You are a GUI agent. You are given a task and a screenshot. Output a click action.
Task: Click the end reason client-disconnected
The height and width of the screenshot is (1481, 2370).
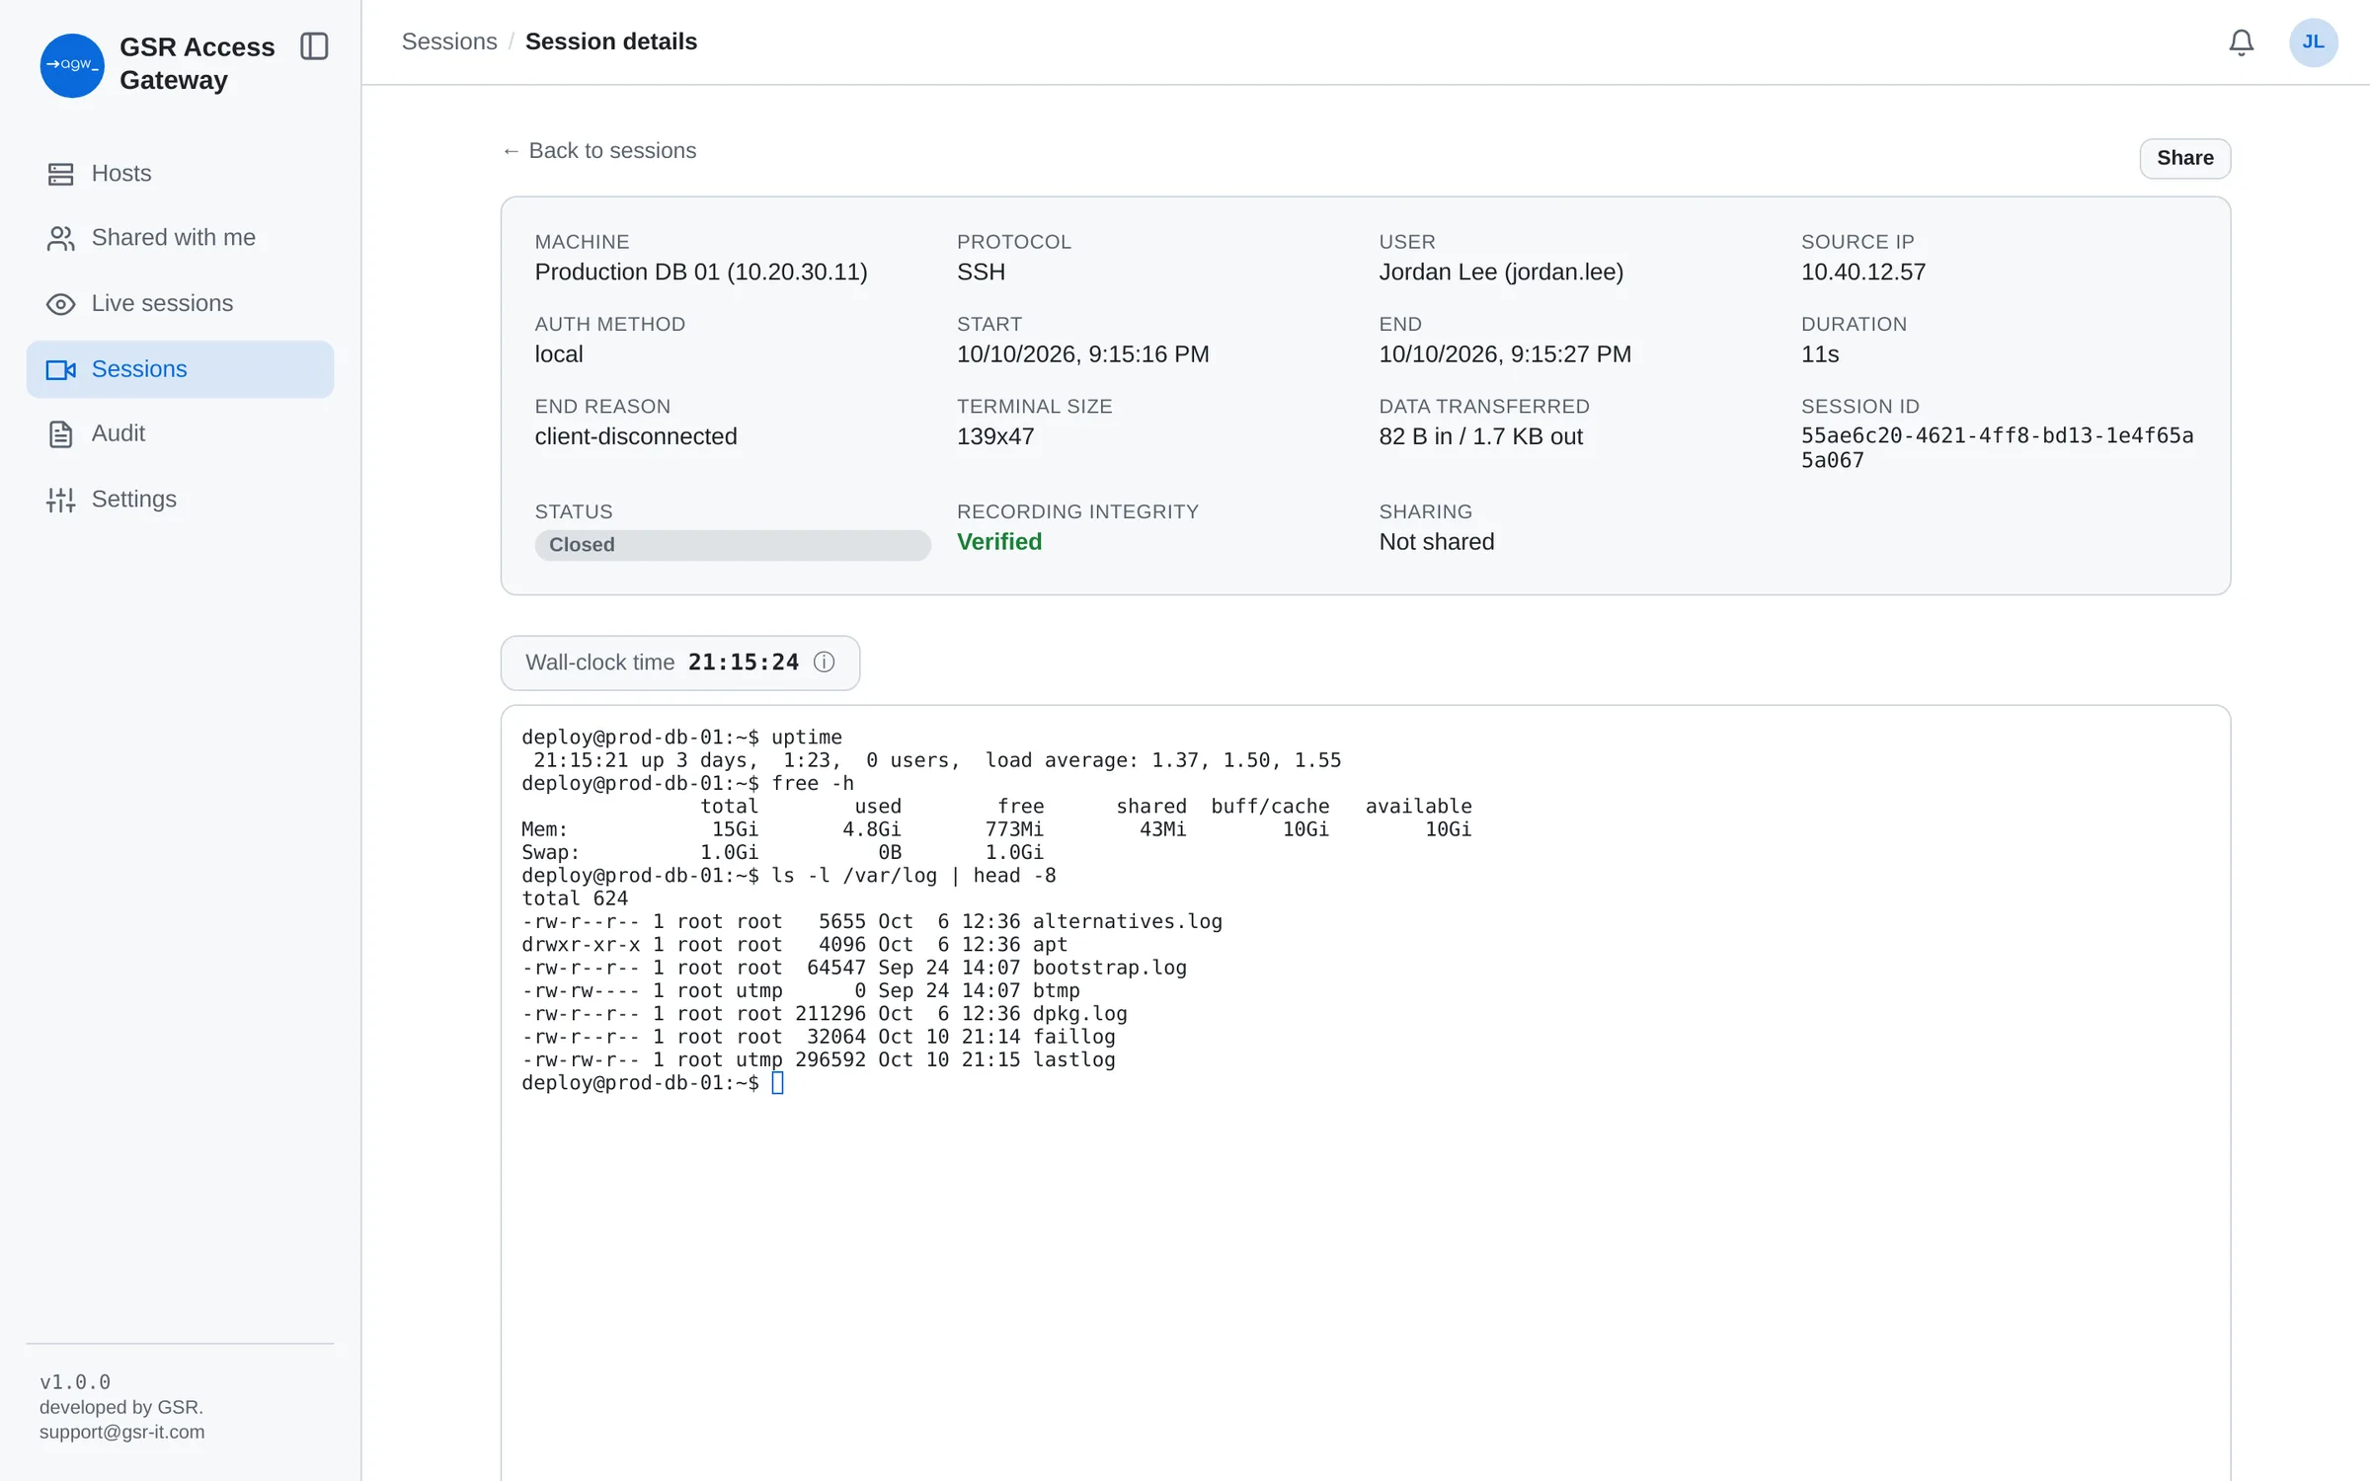coord(636,436)
